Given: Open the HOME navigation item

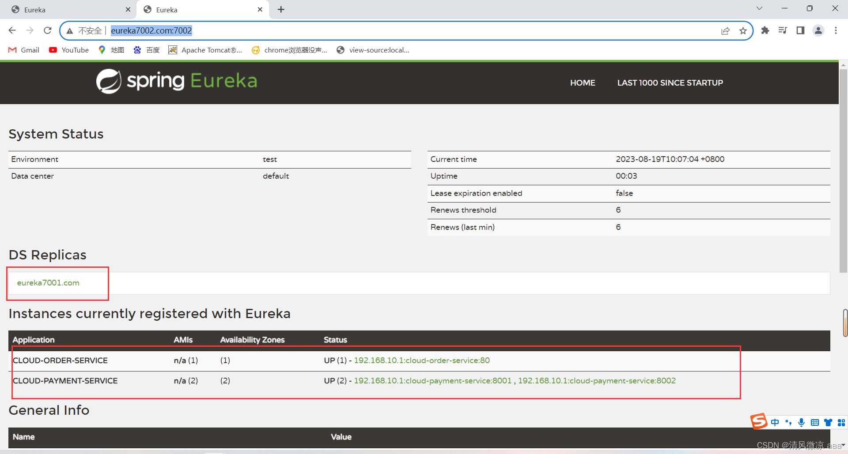Looking at the screenshot, I should click(583, 83).
